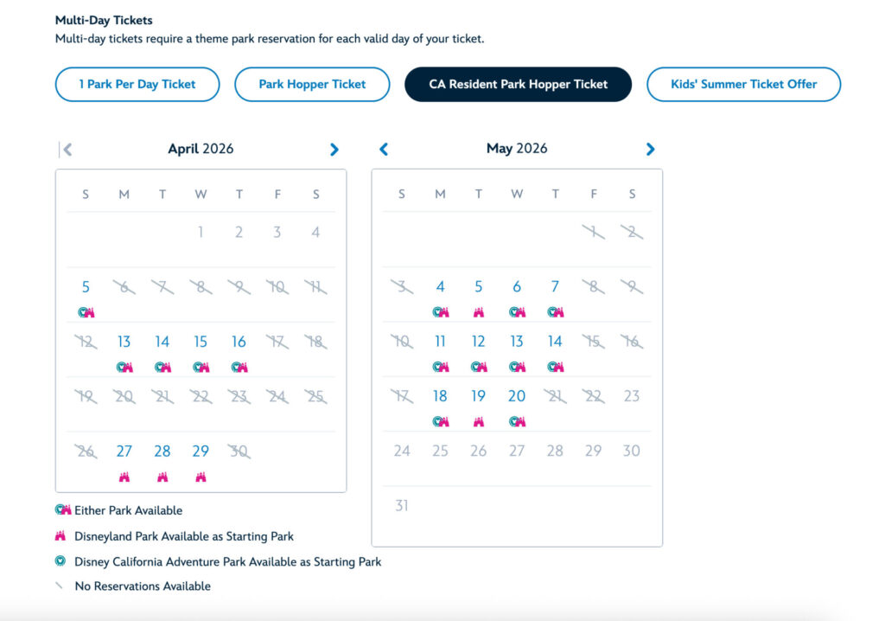
Task: Select April 29 date
Action: tap(201, 451)
